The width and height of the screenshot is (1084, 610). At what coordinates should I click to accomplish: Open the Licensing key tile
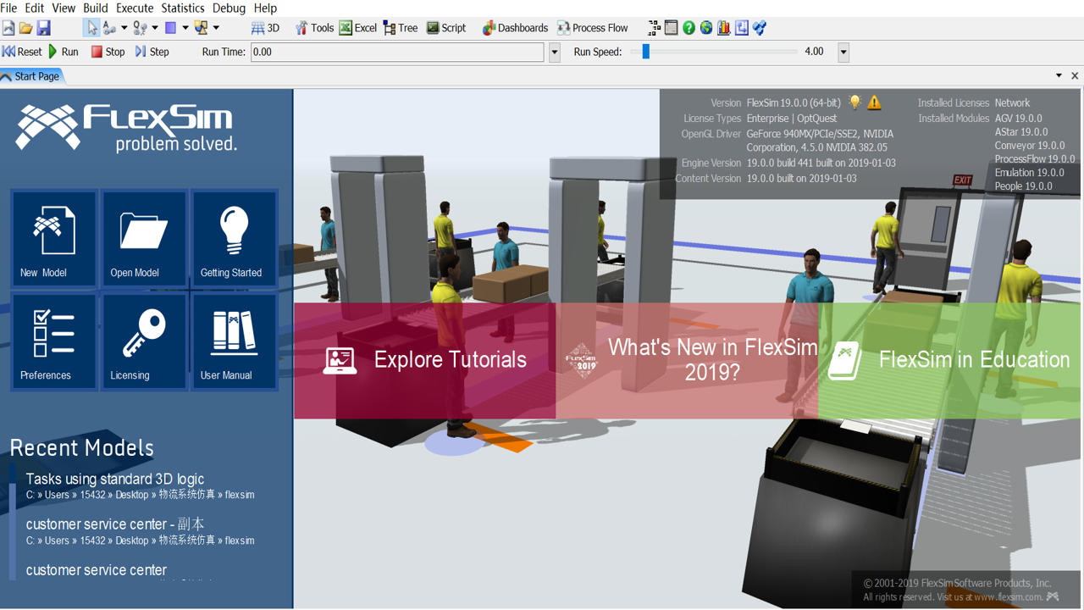coord(144,341)
